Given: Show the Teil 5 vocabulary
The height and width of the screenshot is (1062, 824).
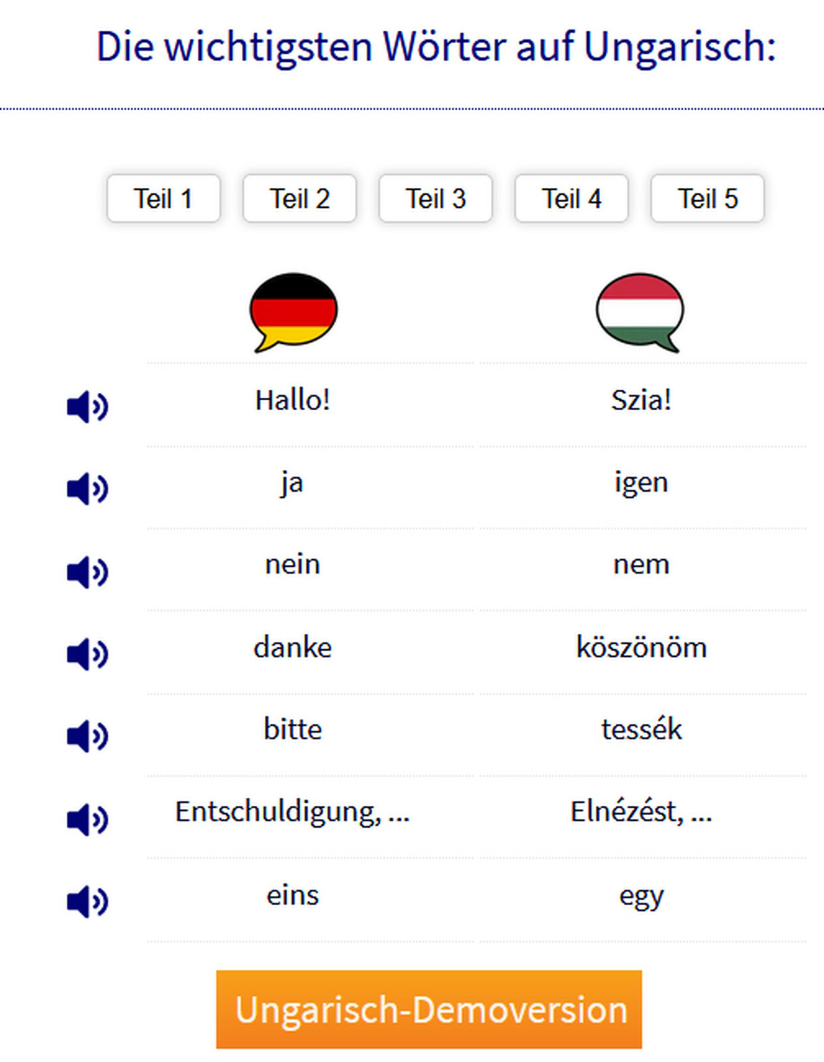Looking at the screenshot, I should click(707, 198).
